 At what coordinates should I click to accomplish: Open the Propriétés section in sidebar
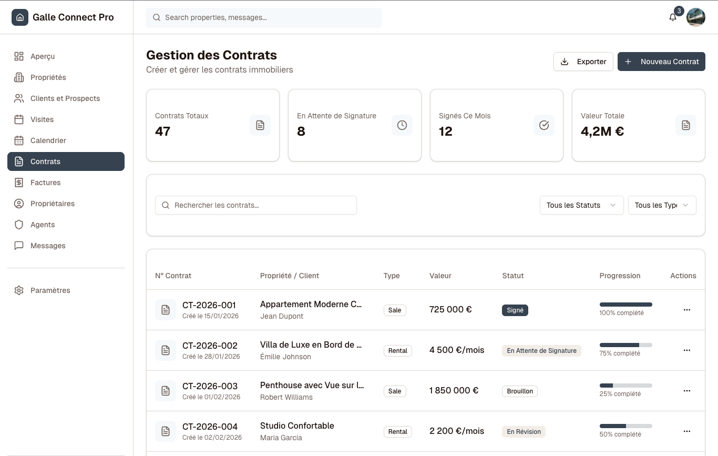coord(48,77)
